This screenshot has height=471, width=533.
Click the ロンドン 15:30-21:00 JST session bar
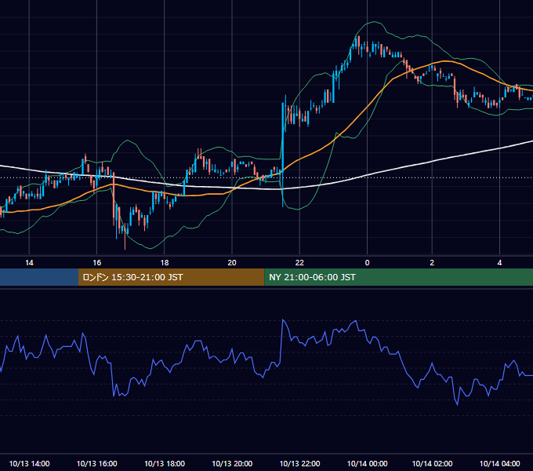click(x=172, y=277)
